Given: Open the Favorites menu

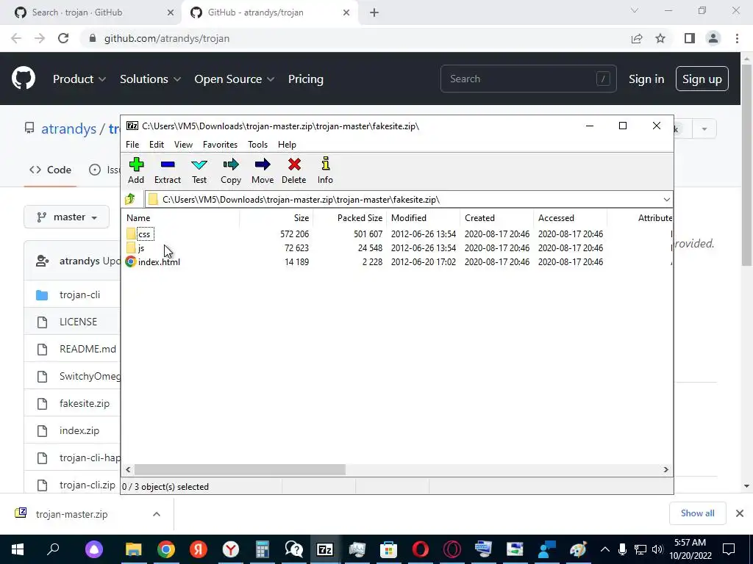Looking at the screenshot, I should (x=220, y=145).
